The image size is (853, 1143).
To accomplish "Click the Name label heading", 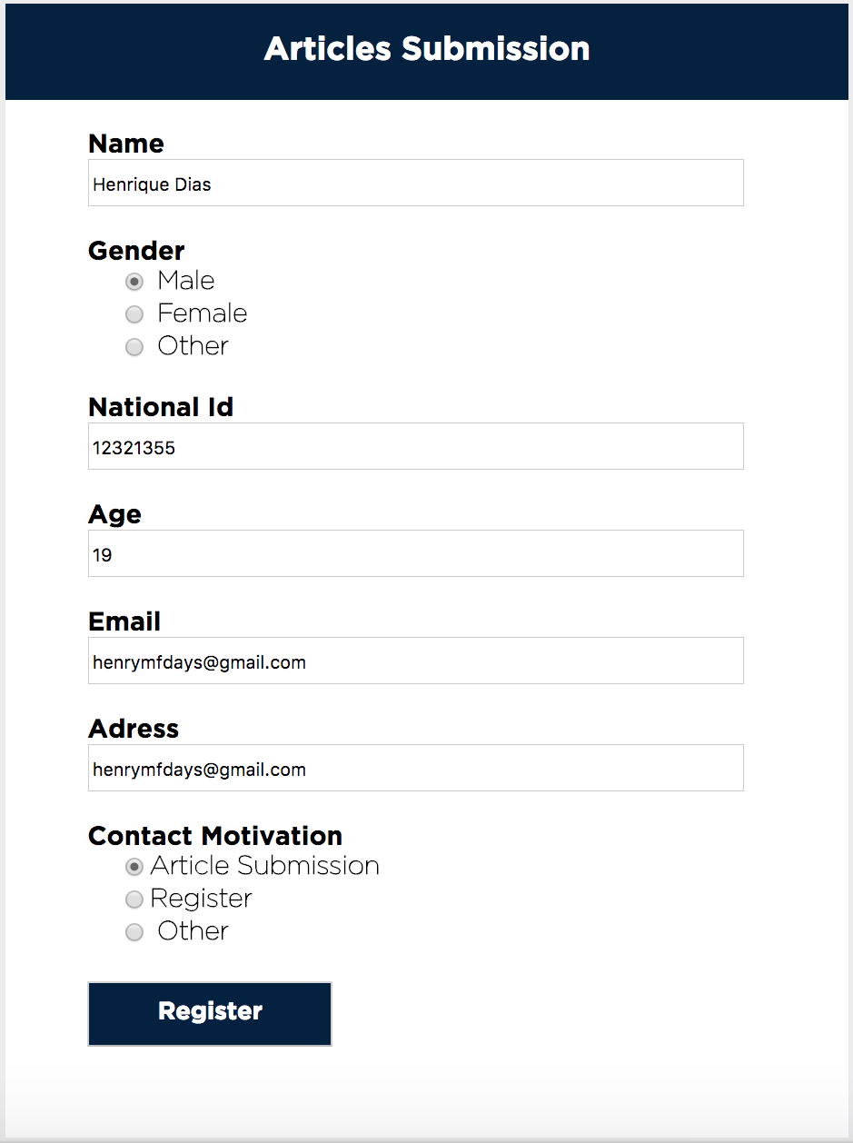I will (126, 144).
